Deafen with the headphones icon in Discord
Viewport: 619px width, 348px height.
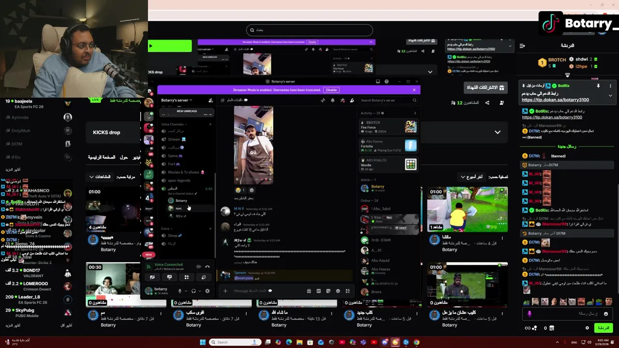click(193, 291)
